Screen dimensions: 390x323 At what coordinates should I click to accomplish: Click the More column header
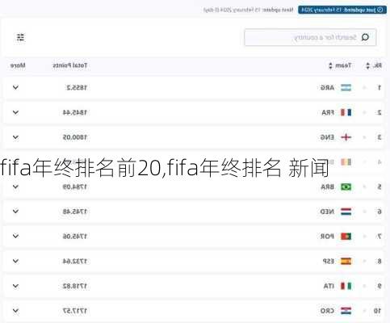pyautogui.click(x=18, y=65)
